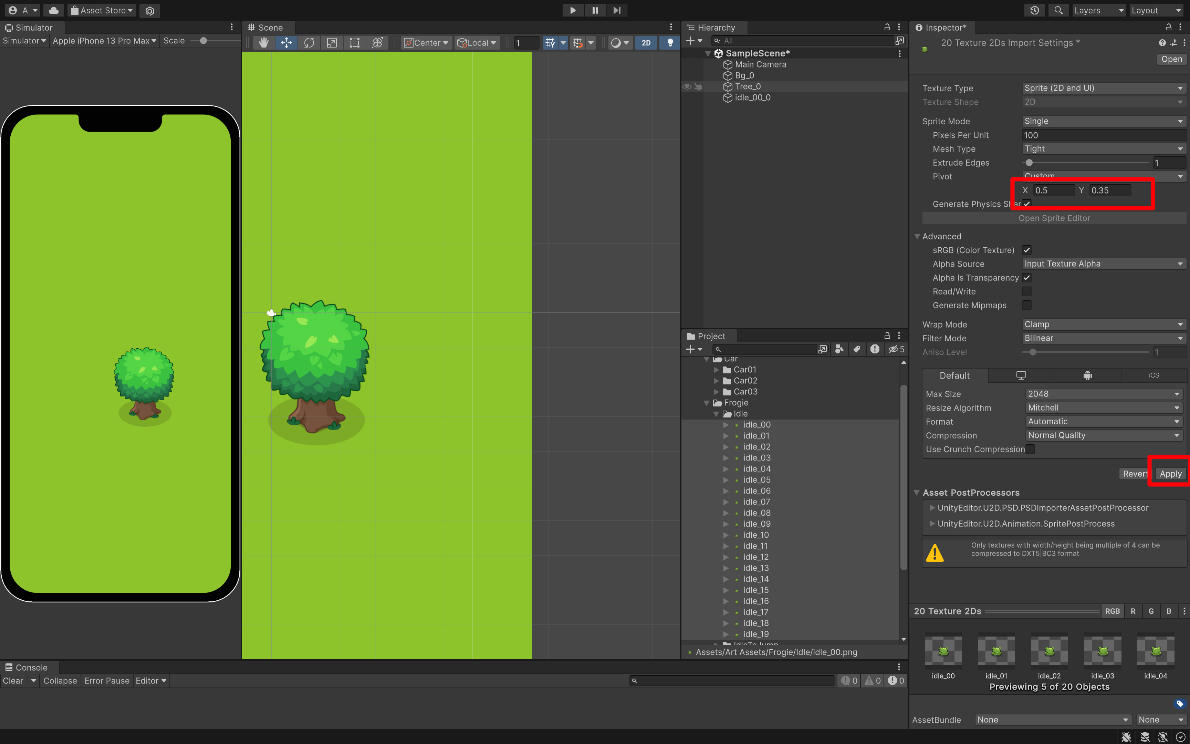
Task: Select iOS platform override tab
Action: (x=1154, y=375)
